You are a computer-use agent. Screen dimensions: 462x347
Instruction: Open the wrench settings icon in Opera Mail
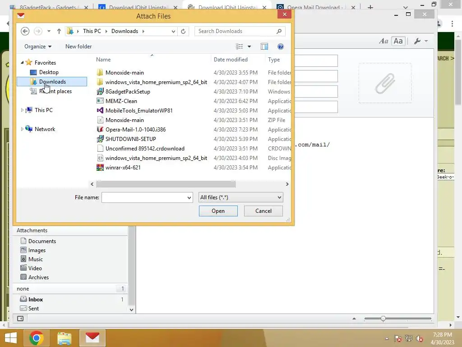click(417, 41)
